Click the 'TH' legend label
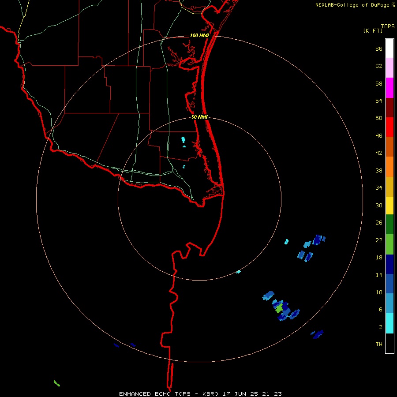The height and width of the screenshot is (397, 397). pyautogui.click(x=379, y=345)
